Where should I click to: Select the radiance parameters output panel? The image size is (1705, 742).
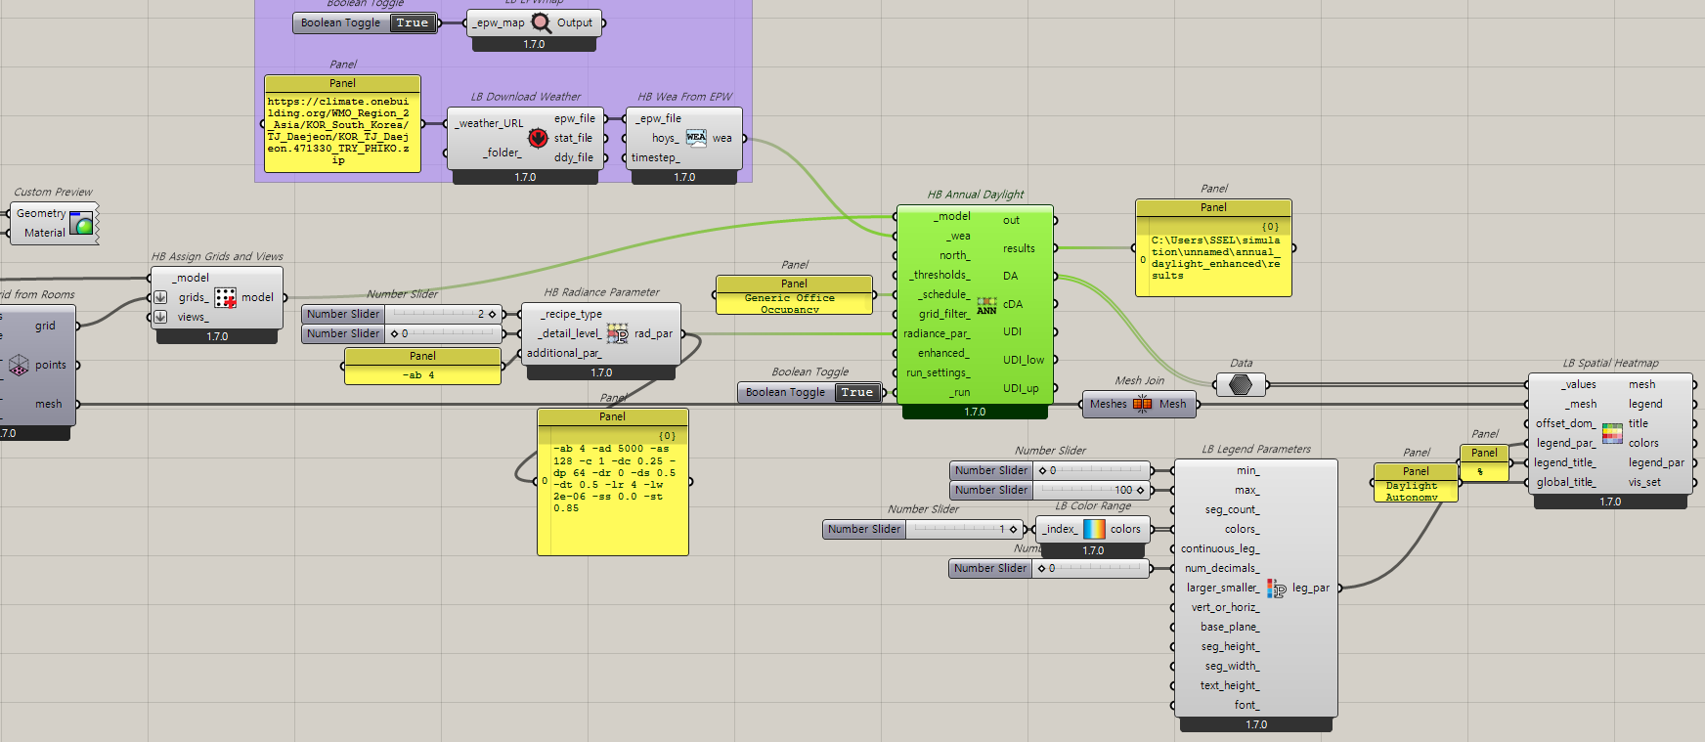coord(613,482)
